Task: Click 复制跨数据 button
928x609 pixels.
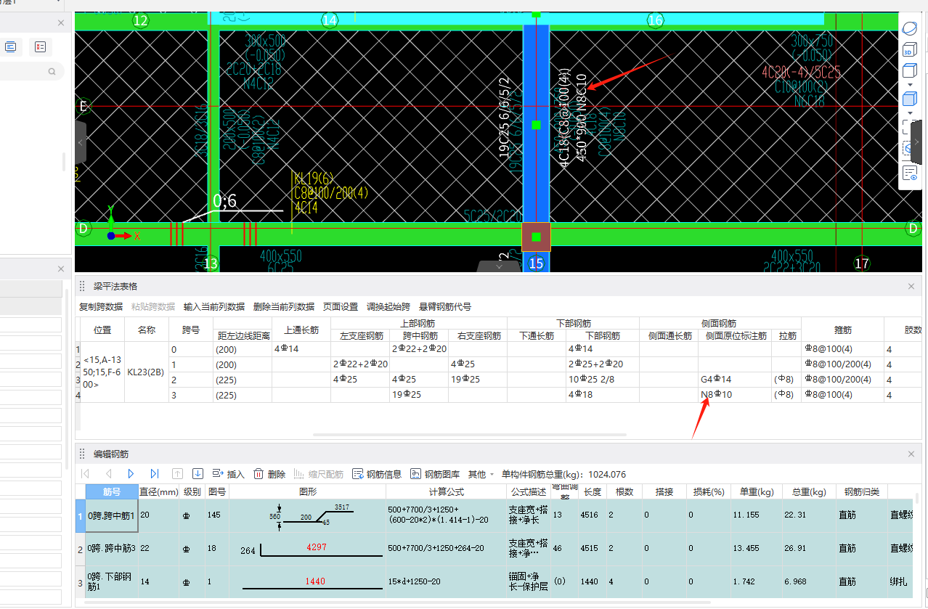Action: 101,307
